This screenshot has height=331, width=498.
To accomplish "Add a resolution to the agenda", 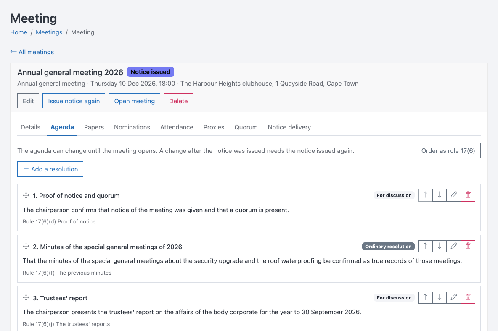I will pos(50,169).
